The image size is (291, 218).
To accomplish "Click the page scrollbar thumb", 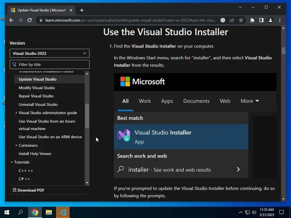I will (283, 51).
